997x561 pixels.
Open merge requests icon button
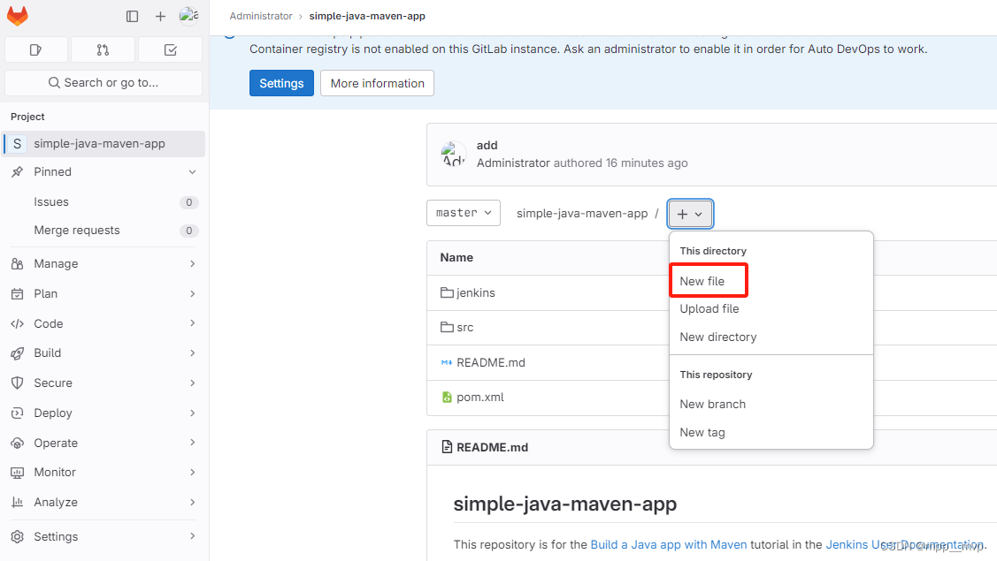tap(103, 49)
